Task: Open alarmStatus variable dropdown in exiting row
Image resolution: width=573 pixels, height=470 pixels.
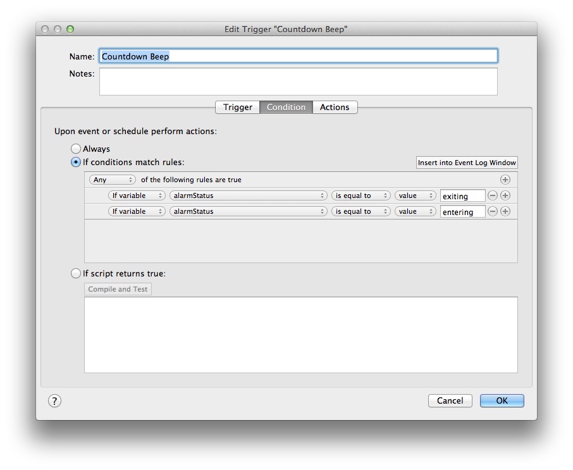Action: click(248, 195)
